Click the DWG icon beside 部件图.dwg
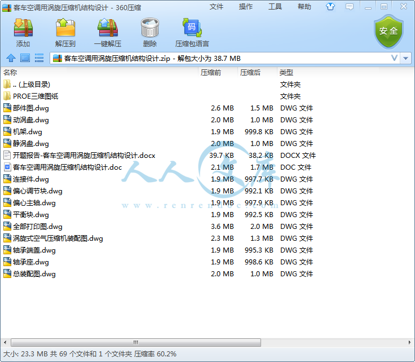 coord(7,108)
